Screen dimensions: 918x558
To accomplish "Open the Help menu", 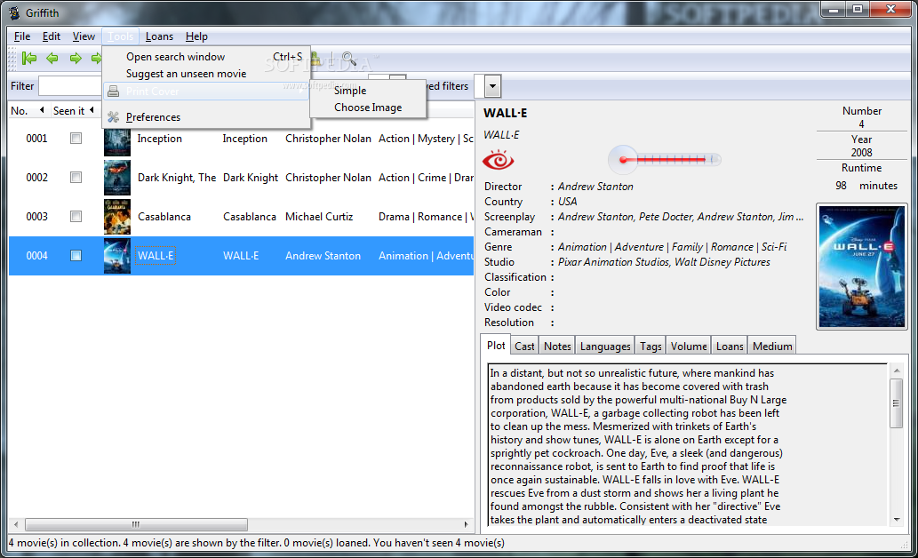I will [196, 36].
